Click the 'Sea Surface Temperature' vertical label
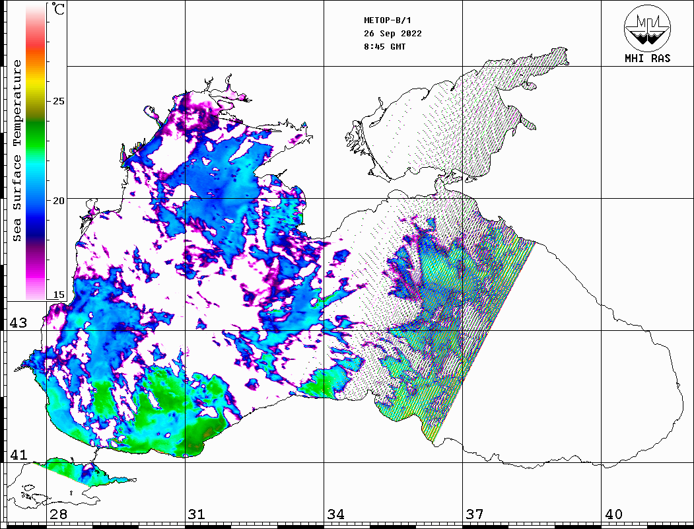 coord(17,151)
